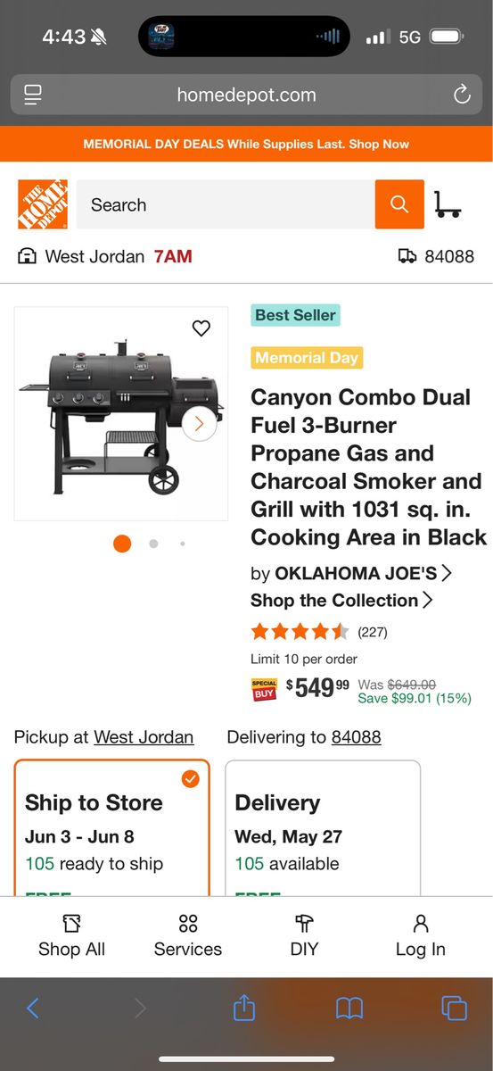Jump to second product image dot
The height and width of the screenshot is (1071, 493).
pyautogui.click(x=153, y=544)
